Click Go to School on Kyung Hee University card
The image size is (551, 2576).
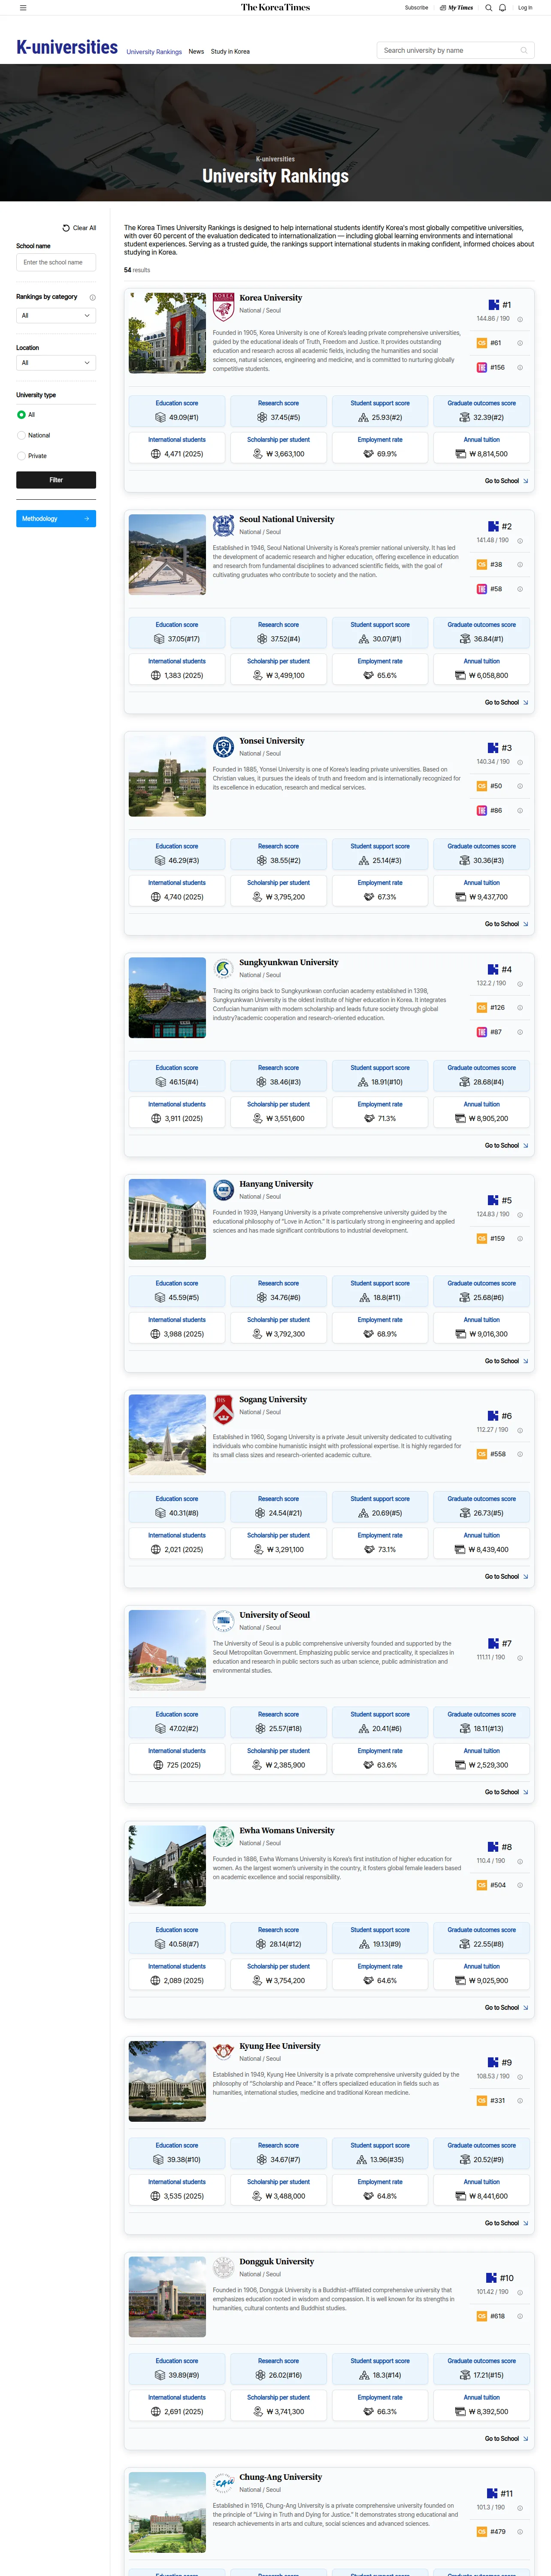506,2223
